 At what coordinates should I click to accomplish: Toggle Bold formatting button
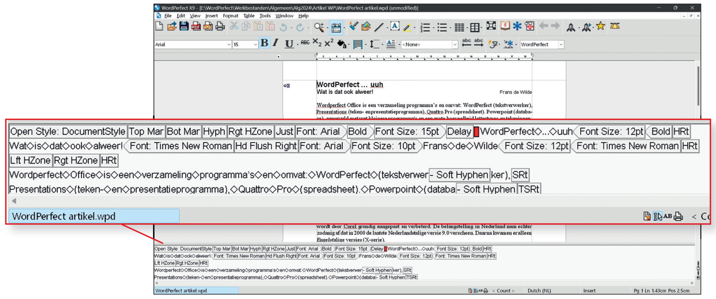pos(264,44)
